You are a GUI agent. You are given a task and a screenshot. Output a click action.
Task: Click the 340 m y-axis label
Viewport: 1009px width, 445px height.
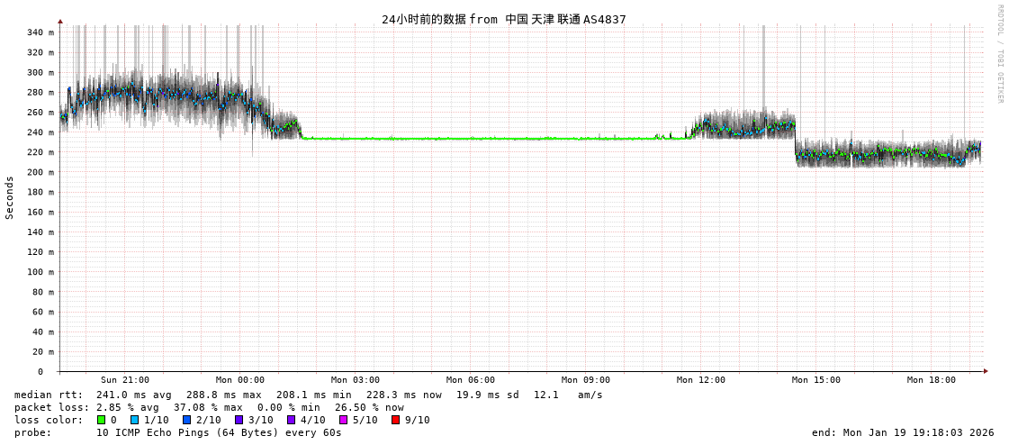41,32
